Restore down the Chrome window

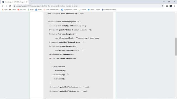[x=169, y=2]
